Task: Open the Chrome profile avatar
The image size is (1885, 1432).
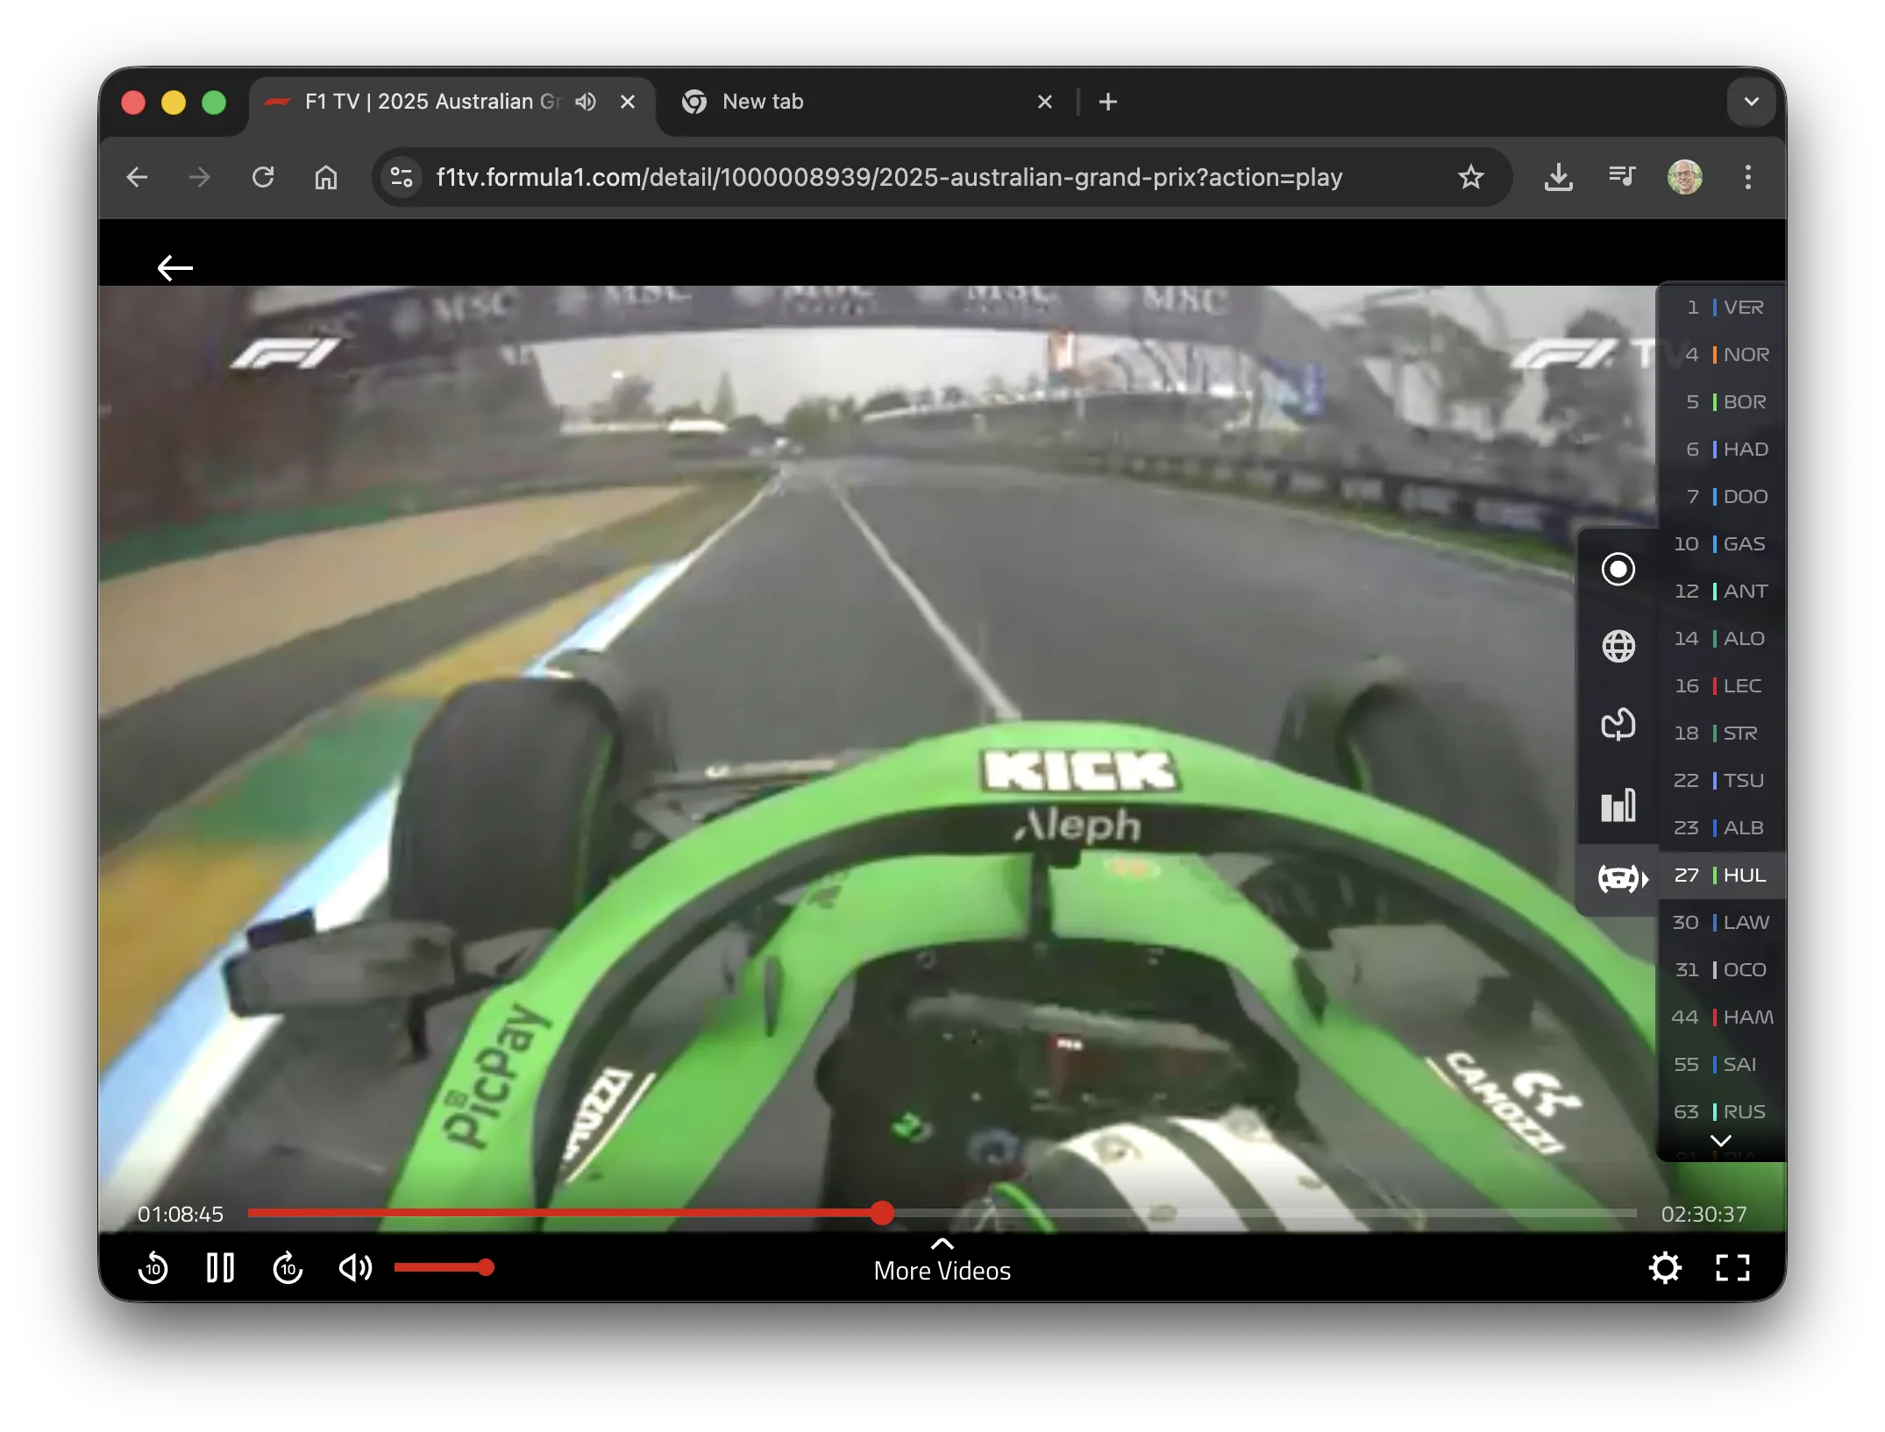Action: point(1685,178)
